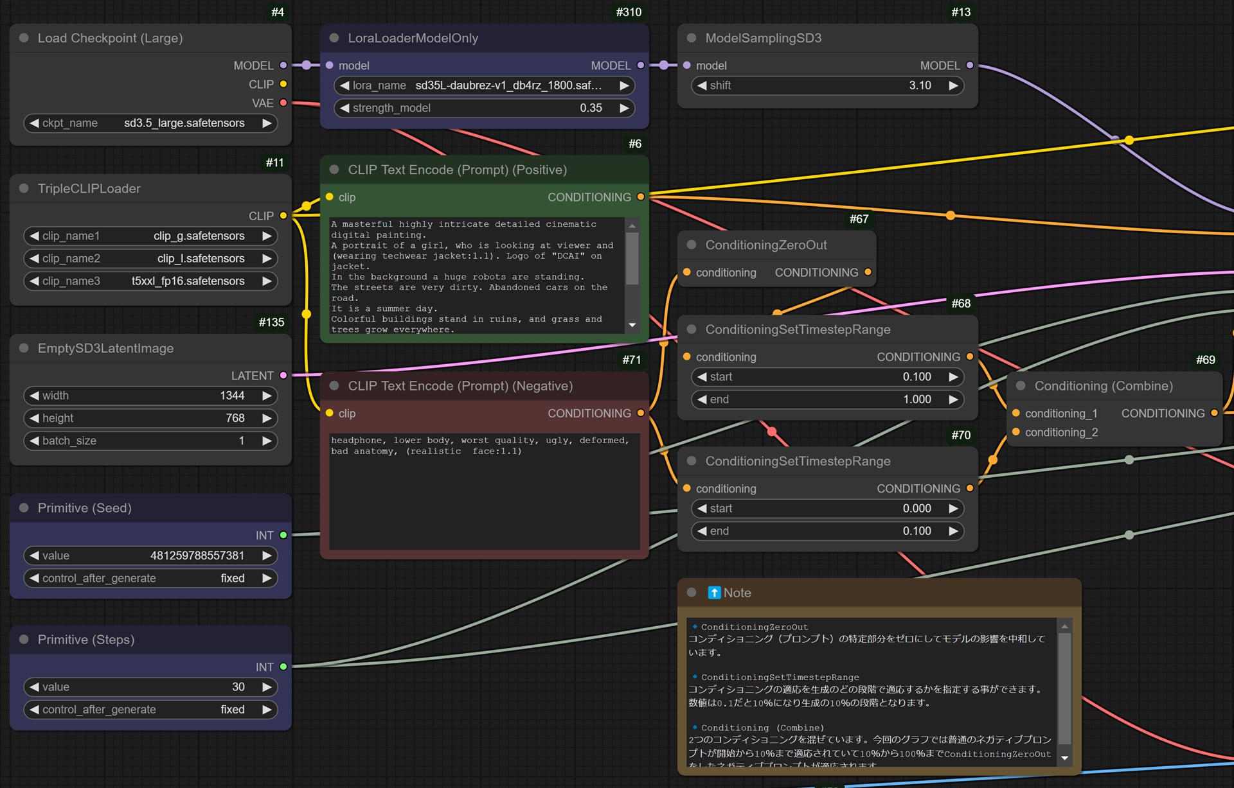Collapse the Primitive (Seed) node dot
This screenshot has height=788, width=1234.
tap(24, 508)
